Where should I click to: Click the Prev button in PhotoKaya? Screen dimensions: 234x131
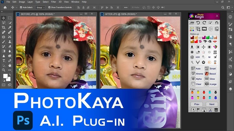coord(197,104)
